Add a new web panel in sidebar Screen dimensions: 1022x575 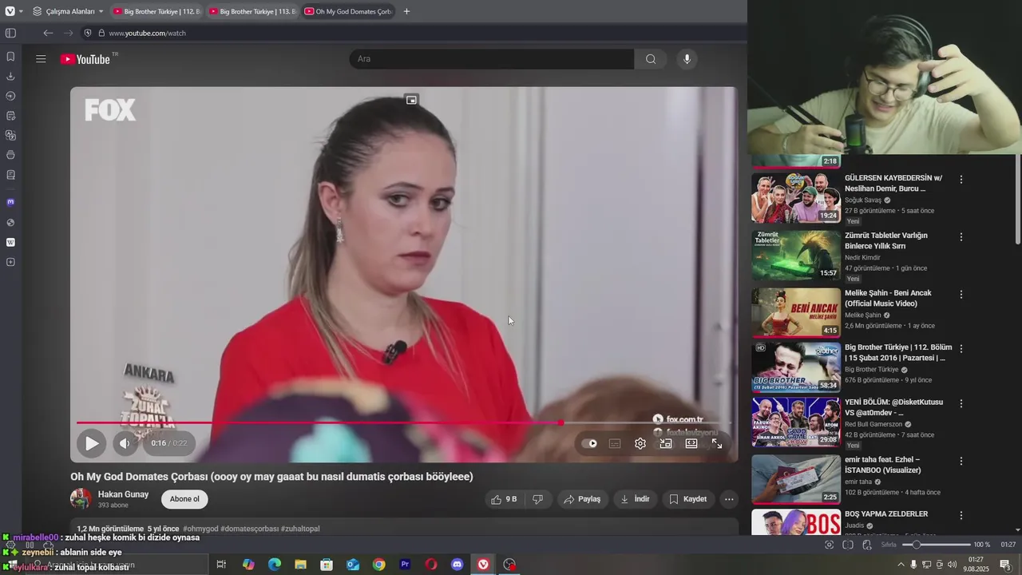(10, 262)
